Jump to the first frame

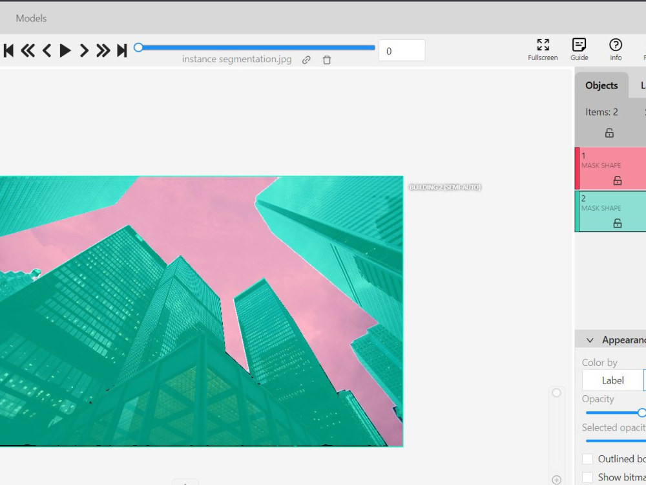(x=8, y=50)
